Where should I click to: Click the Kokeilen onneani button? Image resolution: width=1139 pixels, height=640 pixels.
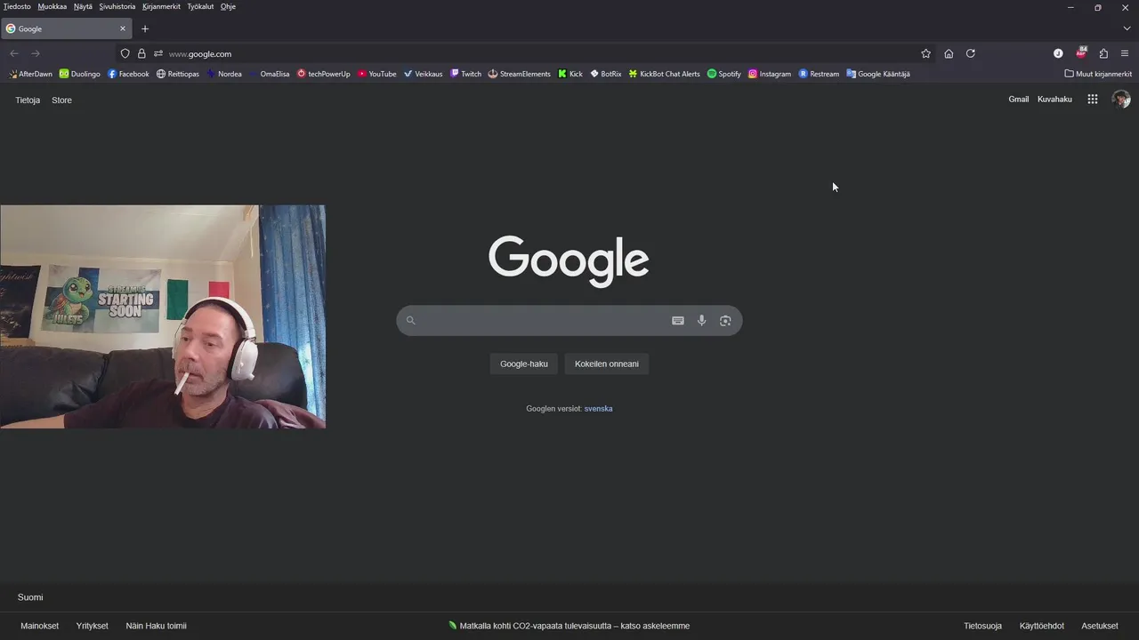[607, 364]
